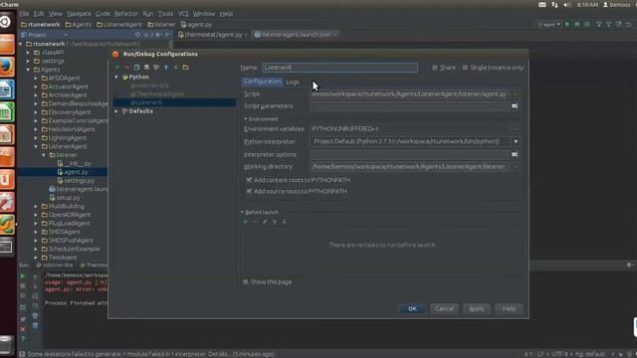Stop process in Run tool window
The image size is (637, 358).
tap(23, 286)
